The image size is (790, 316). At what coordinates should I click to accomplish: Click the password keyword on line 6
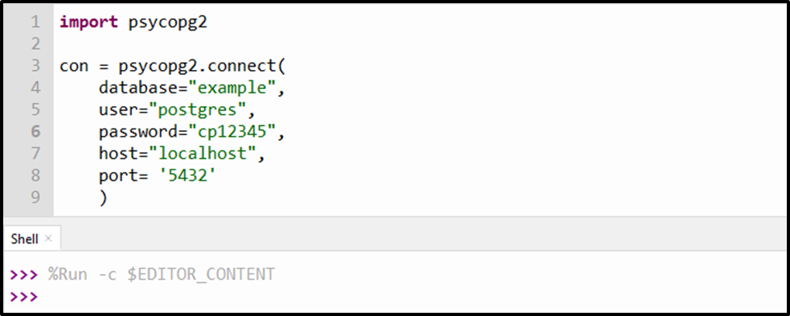pos(138,132)
